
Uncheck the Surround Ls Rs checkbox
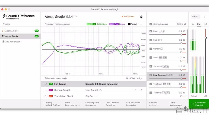coord(151,66)
